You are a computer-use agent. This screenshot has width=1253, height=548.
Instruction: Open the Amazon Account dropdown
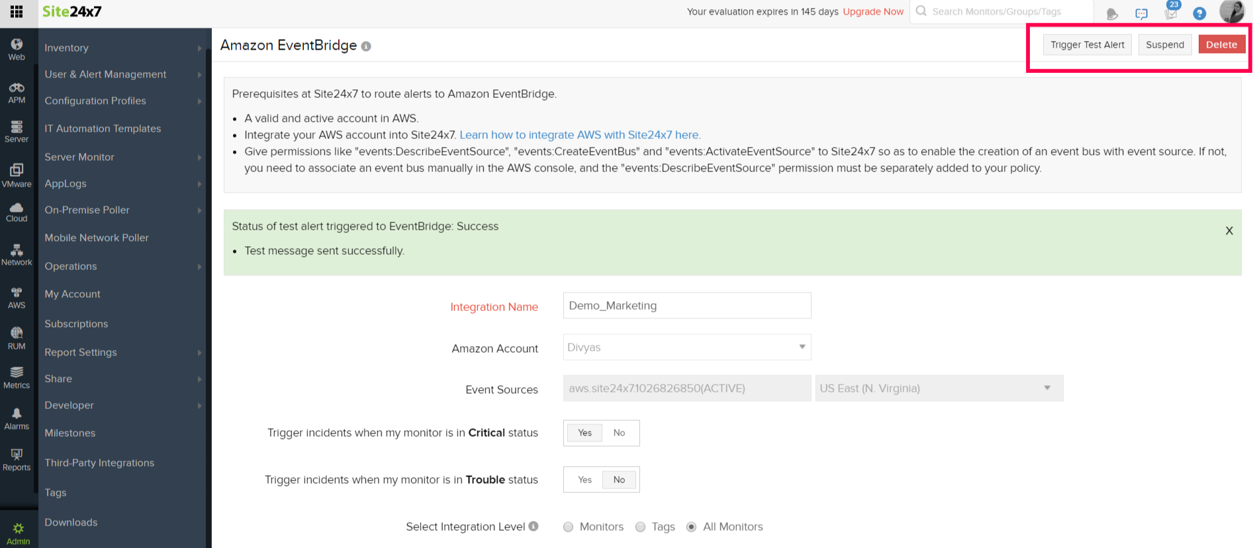(686, 347)
